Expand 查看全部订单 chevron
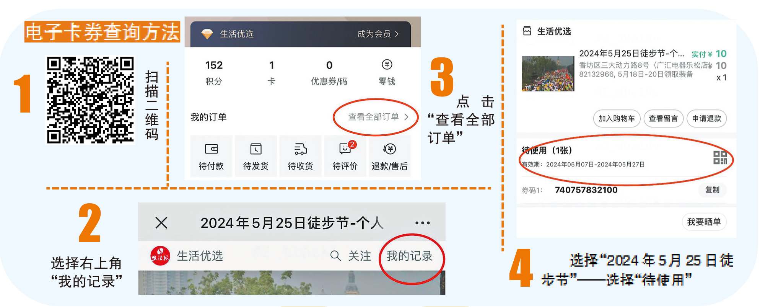760x307 pixels. tap(406, 117)
